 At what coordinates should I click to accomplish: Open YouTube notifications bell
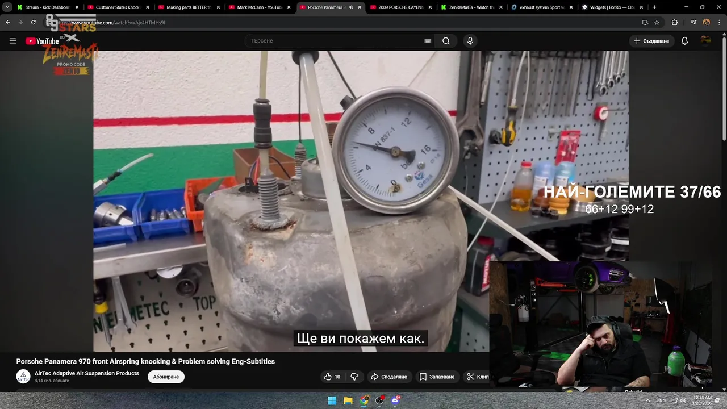click(x=684, y=41)
